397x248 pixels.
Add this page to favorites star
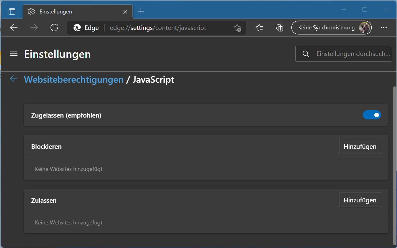pyautogui.click(x=237, y=28)
